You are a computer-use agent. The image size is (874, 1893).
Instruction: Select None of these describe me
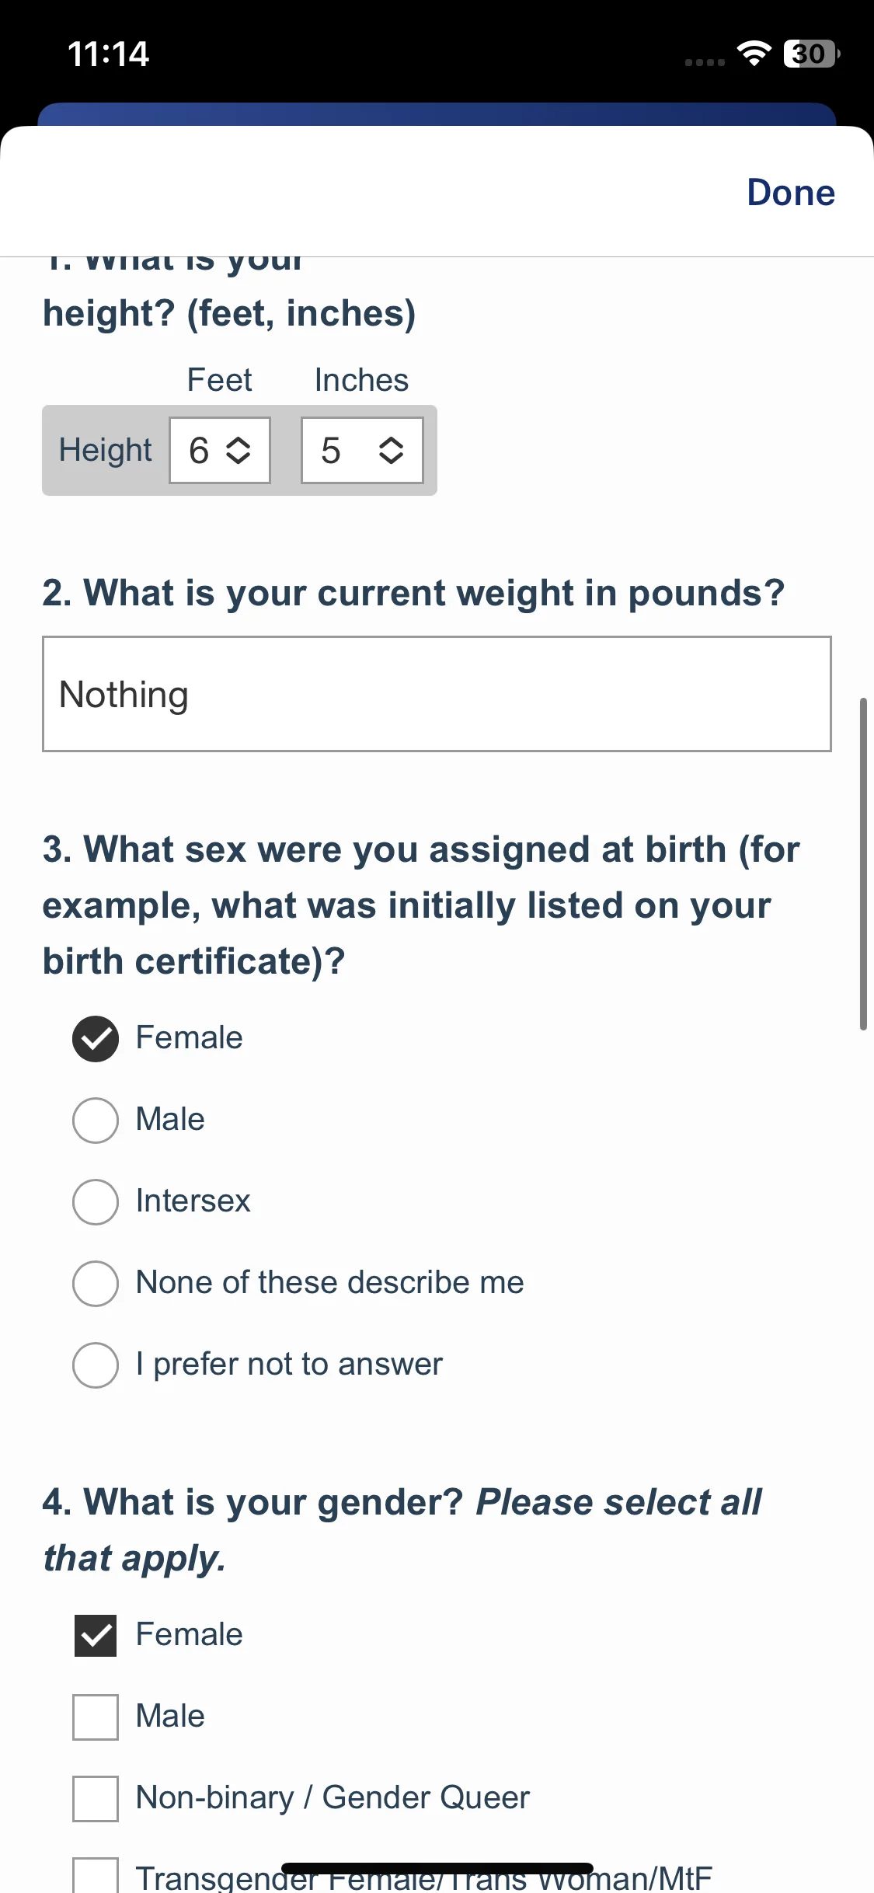(x=96, y=1284)
